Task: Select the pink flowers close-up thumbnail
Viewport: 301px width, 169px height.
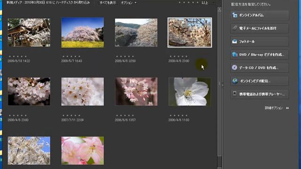Action: 83,151
